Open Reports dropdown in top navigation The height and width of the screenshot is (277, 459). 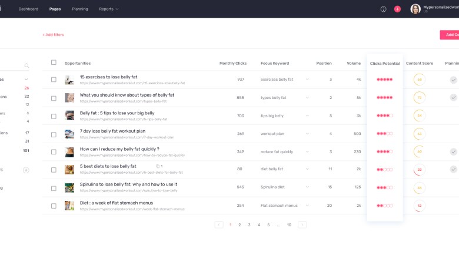pos(109,9)
